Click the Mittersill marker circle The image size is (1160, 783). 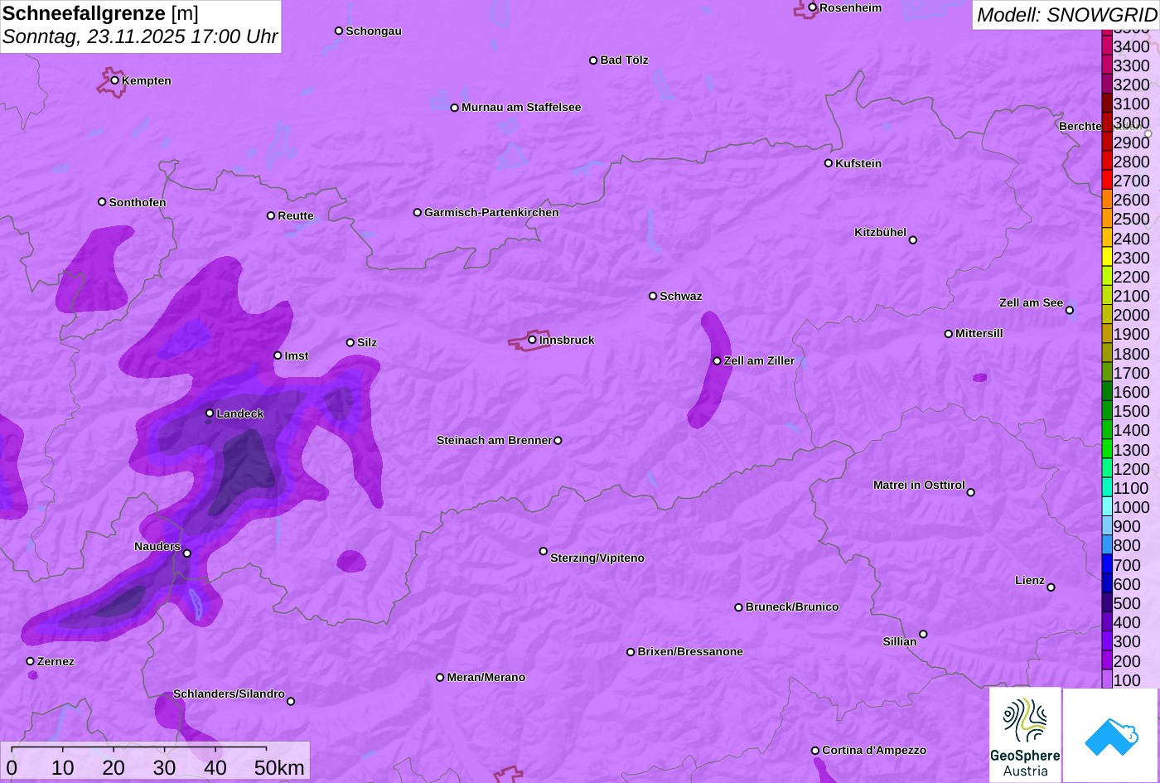(x=949, y=334)
